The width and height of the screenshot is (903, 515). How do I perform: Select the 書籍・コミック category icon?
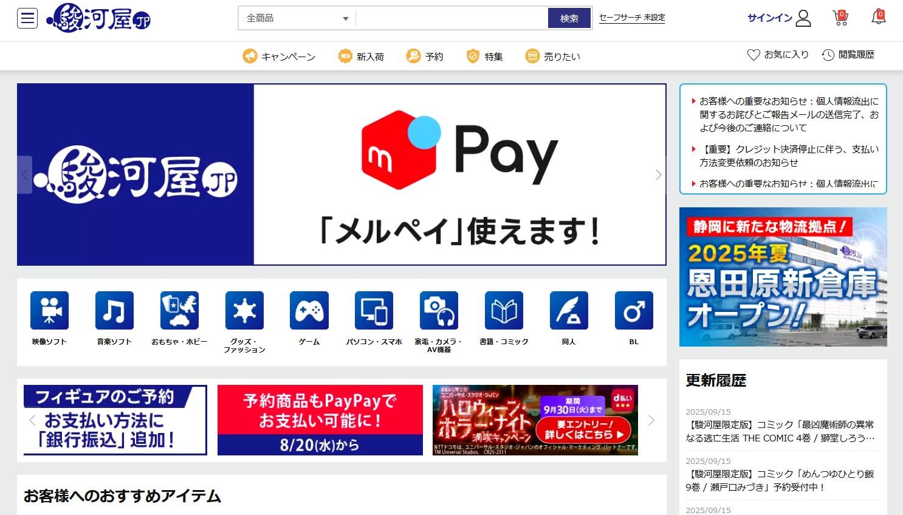tap(504, 310)
